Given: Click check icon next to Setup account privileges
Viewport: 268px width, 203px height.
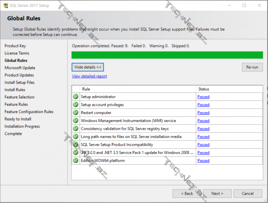Looking at the screenshot, I should pos(76,105).
